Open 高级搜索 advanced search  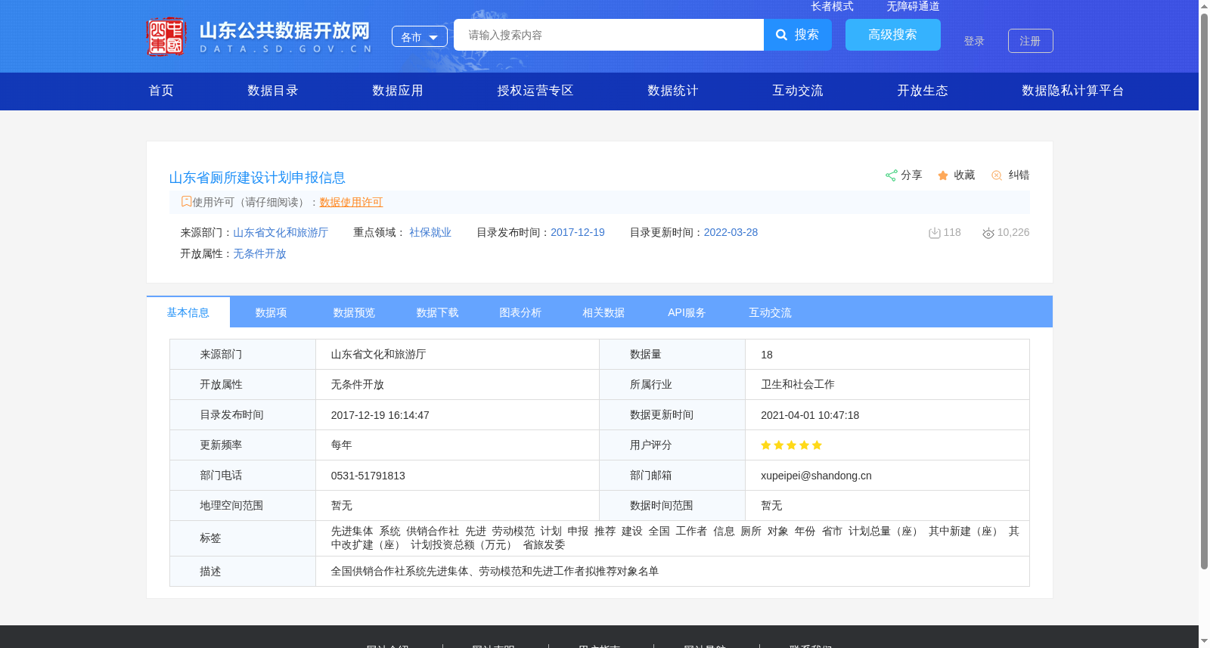pyautogui.click(x=893, y=35)
